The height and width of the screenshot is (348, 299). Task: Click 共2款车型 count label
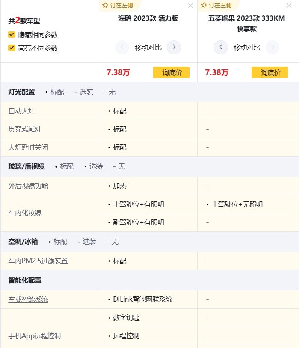24,21
